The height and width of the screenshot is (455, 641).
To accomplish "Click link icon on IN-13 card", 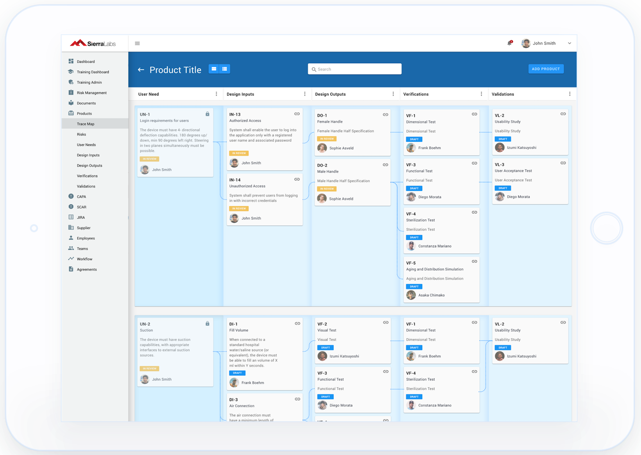I will click(297, 114).
